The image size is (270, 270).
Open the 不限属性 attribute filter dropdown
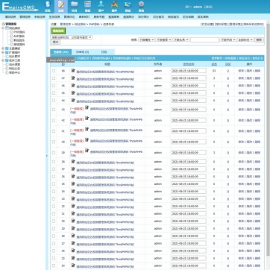pyautogui.click(x=146, y=40)
